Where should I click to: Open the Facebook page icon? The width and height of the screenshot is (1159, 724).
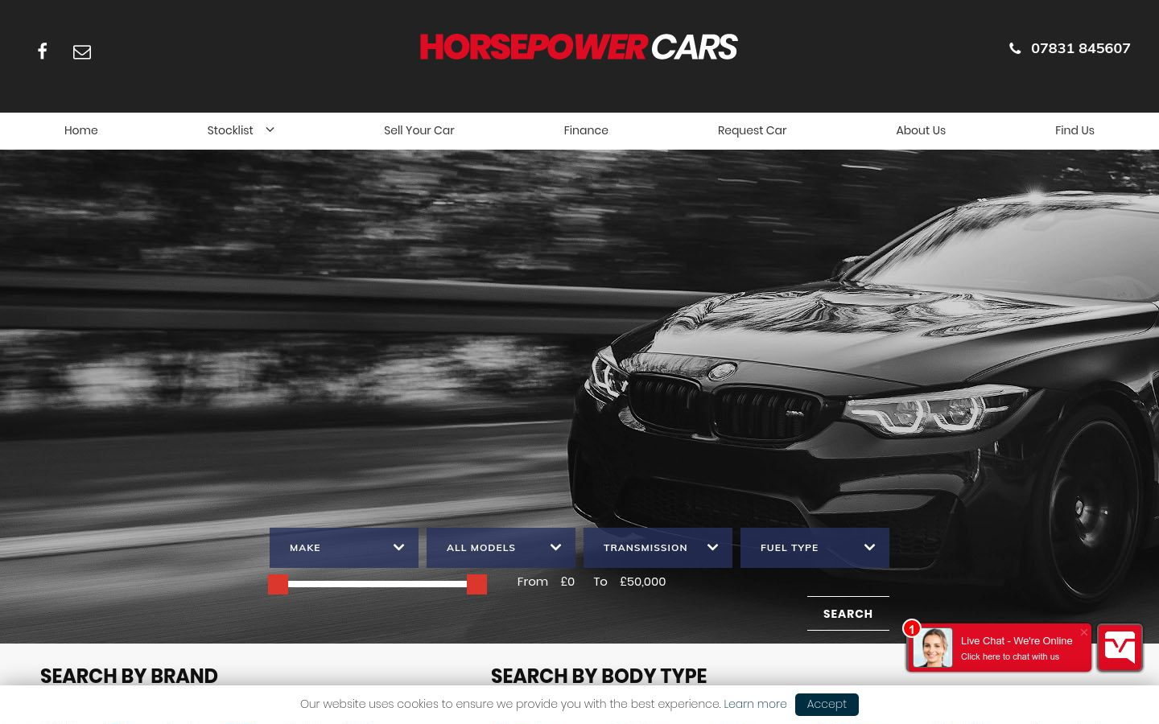point(43,51)
